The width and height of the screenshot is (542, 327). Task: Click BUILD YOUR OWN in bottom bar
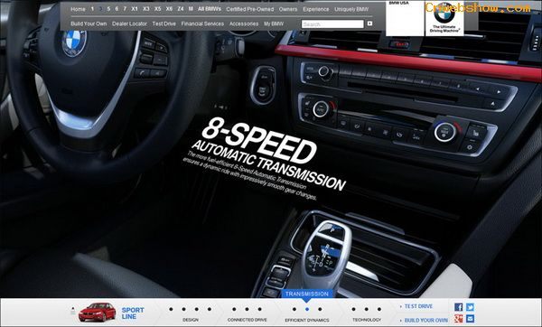(x=425, y=321)
